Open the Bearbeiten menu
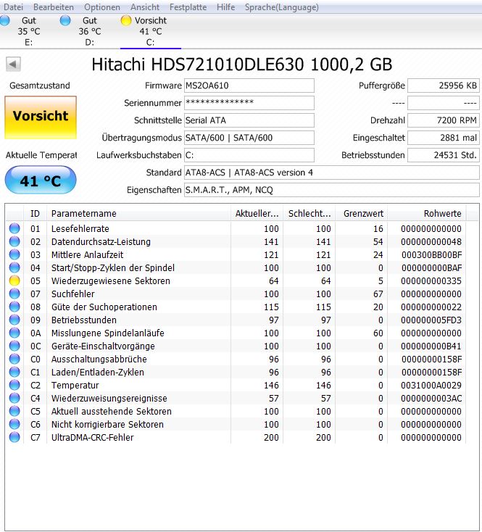The height and width of the screenshot is (532, 482). click(x=54, y=7)
